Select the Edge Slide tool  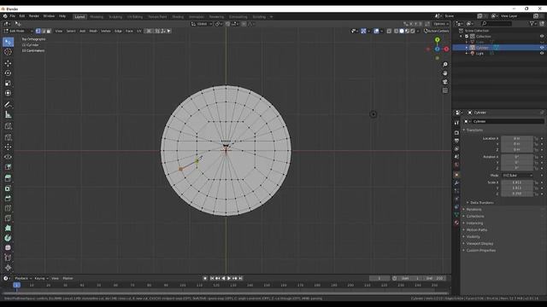[x=8, y=258]
